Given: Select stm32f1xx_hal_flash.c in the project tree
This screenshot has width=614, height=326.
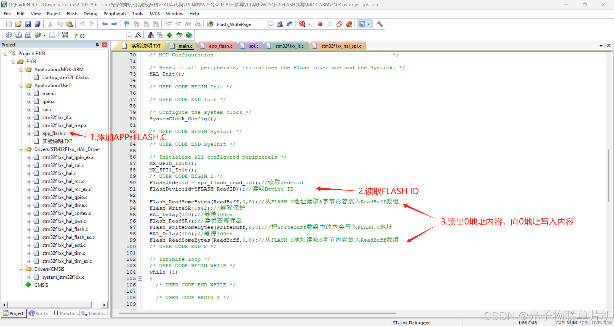Looking at the screenshot, I should [x=65, y=229].
